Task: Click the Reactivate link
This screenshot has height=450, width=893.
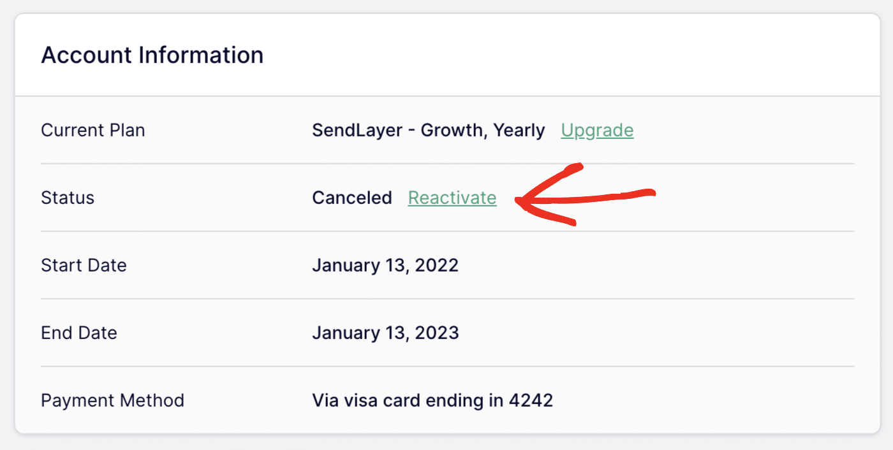Action: (x=452, y=198)
